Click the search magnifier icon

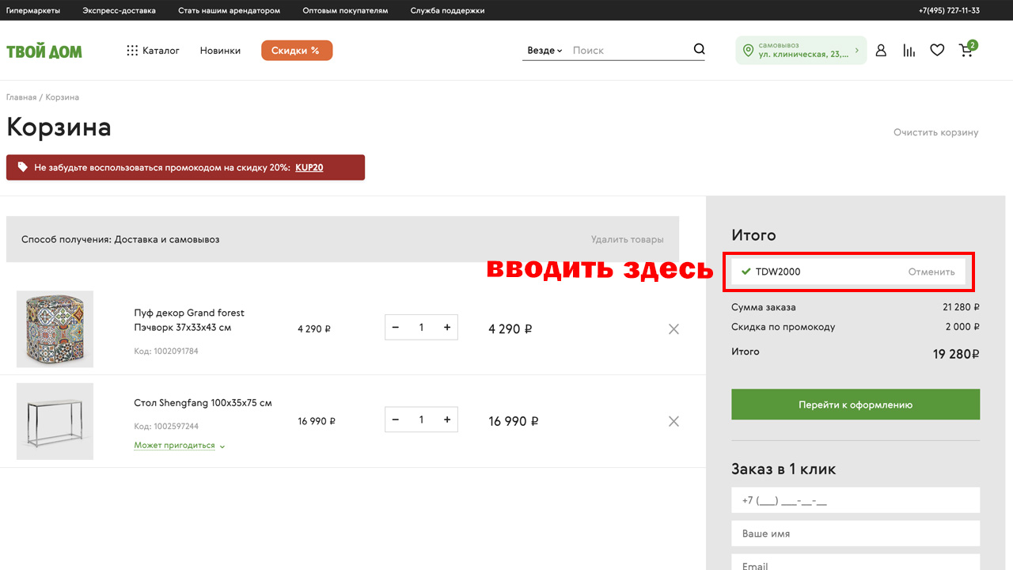tap(699, 49)
